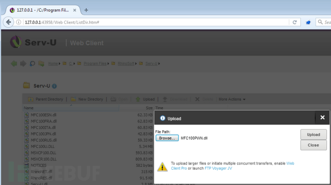
Task: Close the 127.0.0.1 browser tab
Action: tap(74, 10)
